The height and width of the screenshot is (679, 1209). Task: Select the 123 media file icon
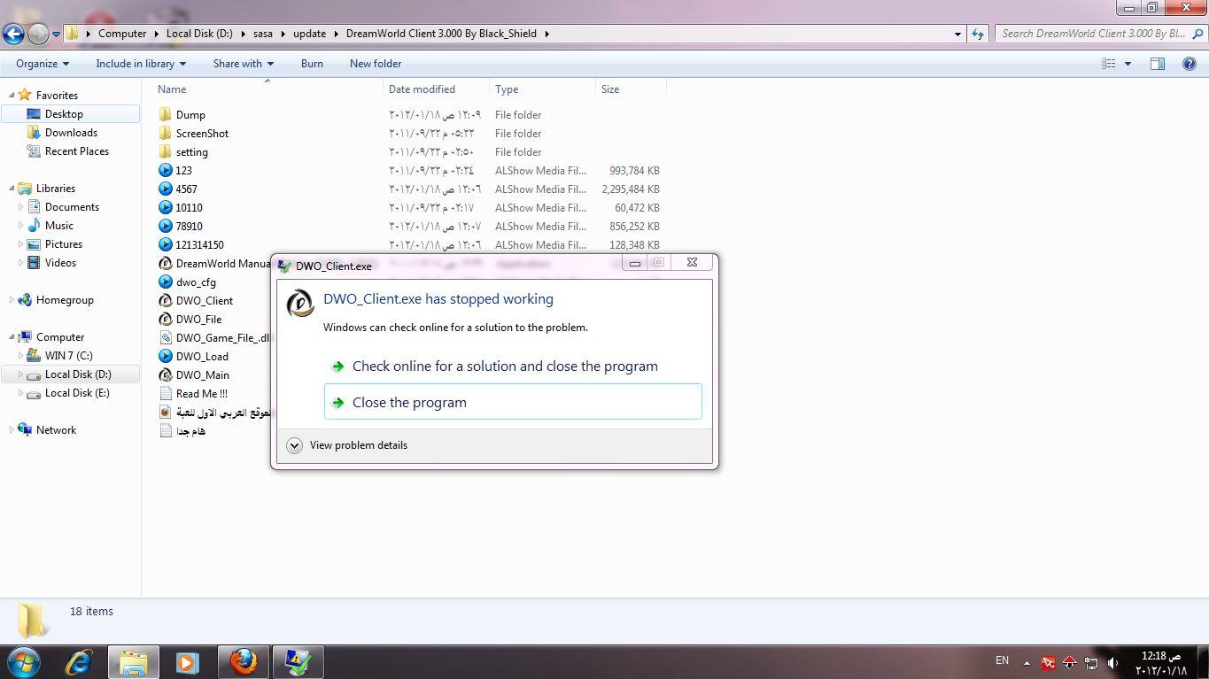click(166, 170)
